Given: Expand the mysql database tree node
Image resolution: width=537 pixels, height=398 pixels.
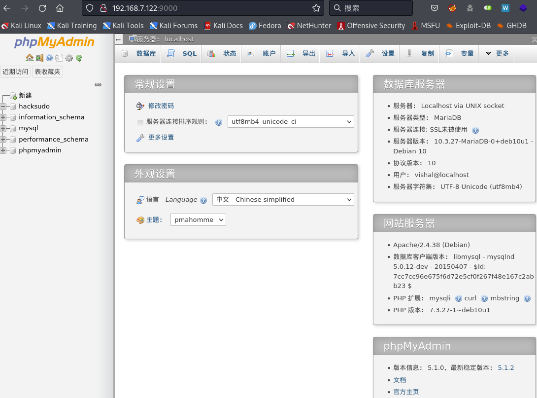Looking at the screenshot, I should 3,129.
